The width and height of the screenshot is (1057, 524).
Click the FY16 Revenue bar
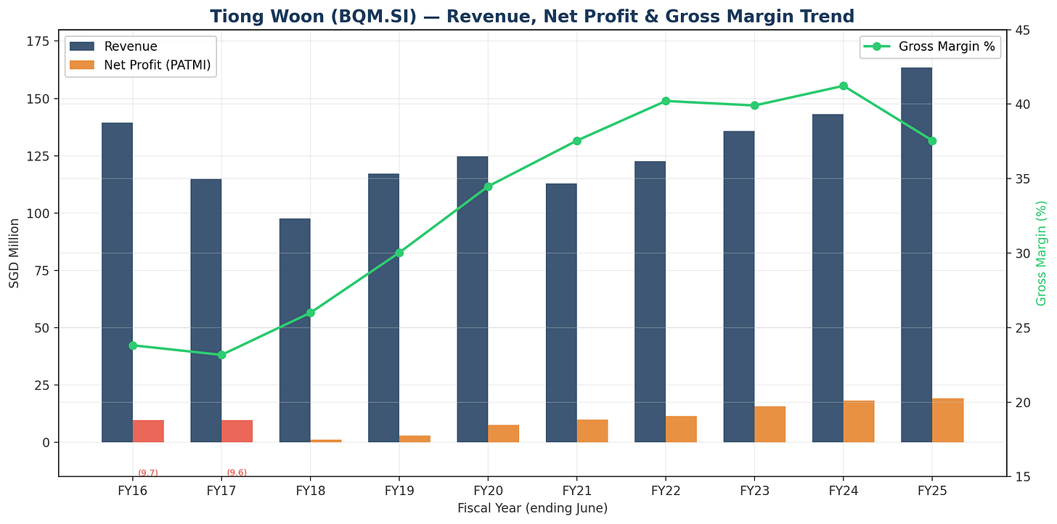click(x=117, y=282)
